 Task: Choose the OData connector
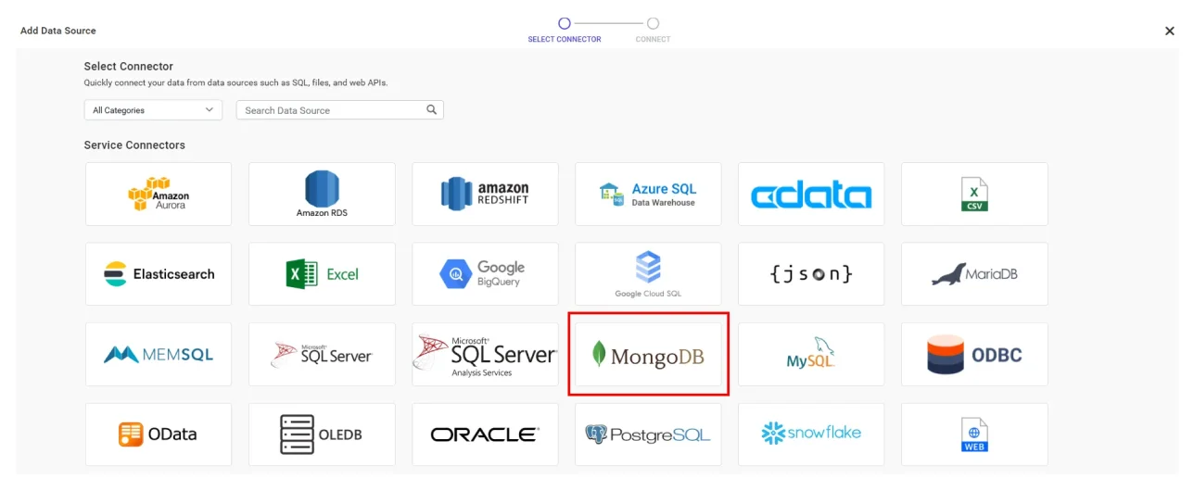pos(159,434)
